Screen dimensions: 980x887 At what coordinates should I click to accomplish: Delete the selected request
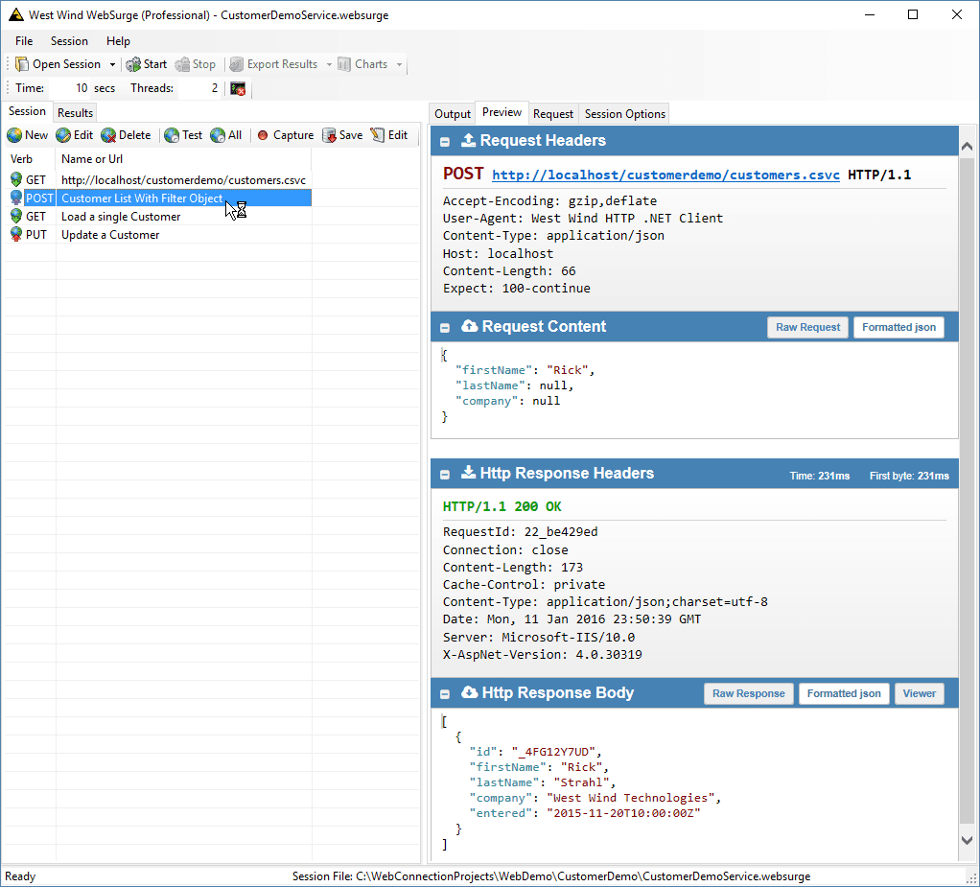click(108, 135)
